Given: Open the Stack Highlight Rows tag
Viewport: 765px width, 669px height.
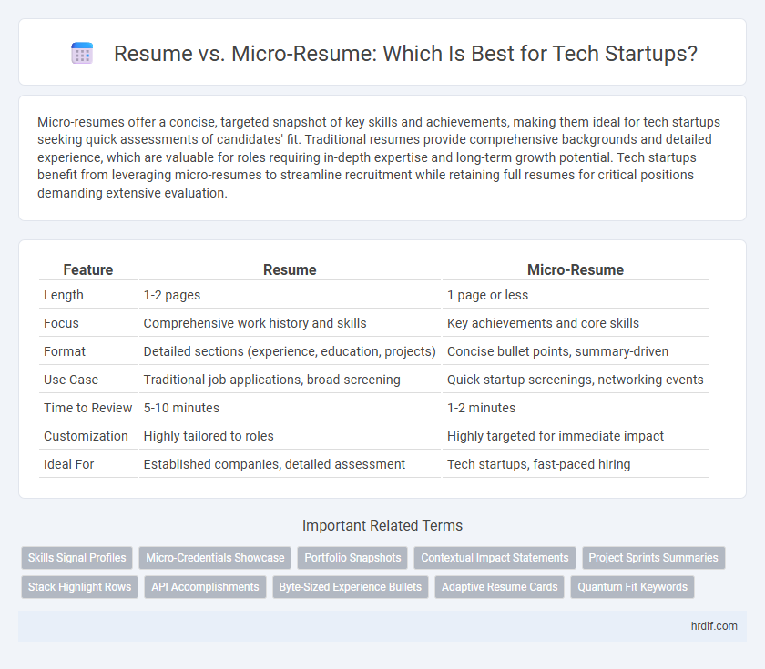Looking at the screenshot, I should coord(79,587).
